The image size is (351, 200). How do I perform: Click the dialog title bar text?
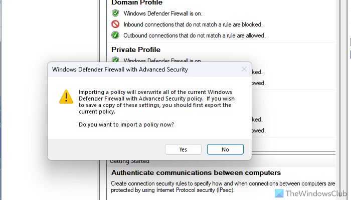120,69
